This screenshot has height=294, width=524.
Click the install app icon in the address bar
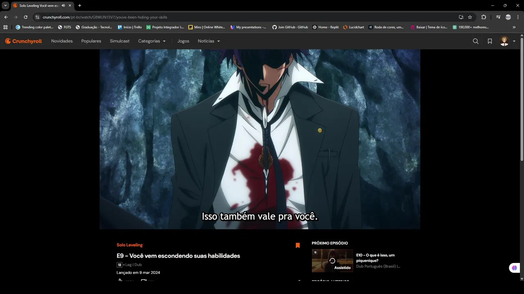tap(461, 17)
